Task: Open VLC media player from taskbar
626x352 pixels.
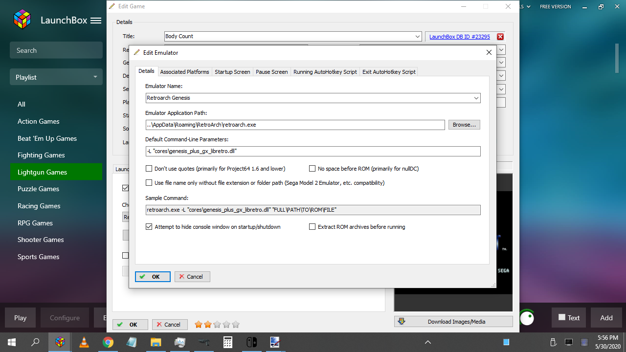Action: (x=84, y=342)
